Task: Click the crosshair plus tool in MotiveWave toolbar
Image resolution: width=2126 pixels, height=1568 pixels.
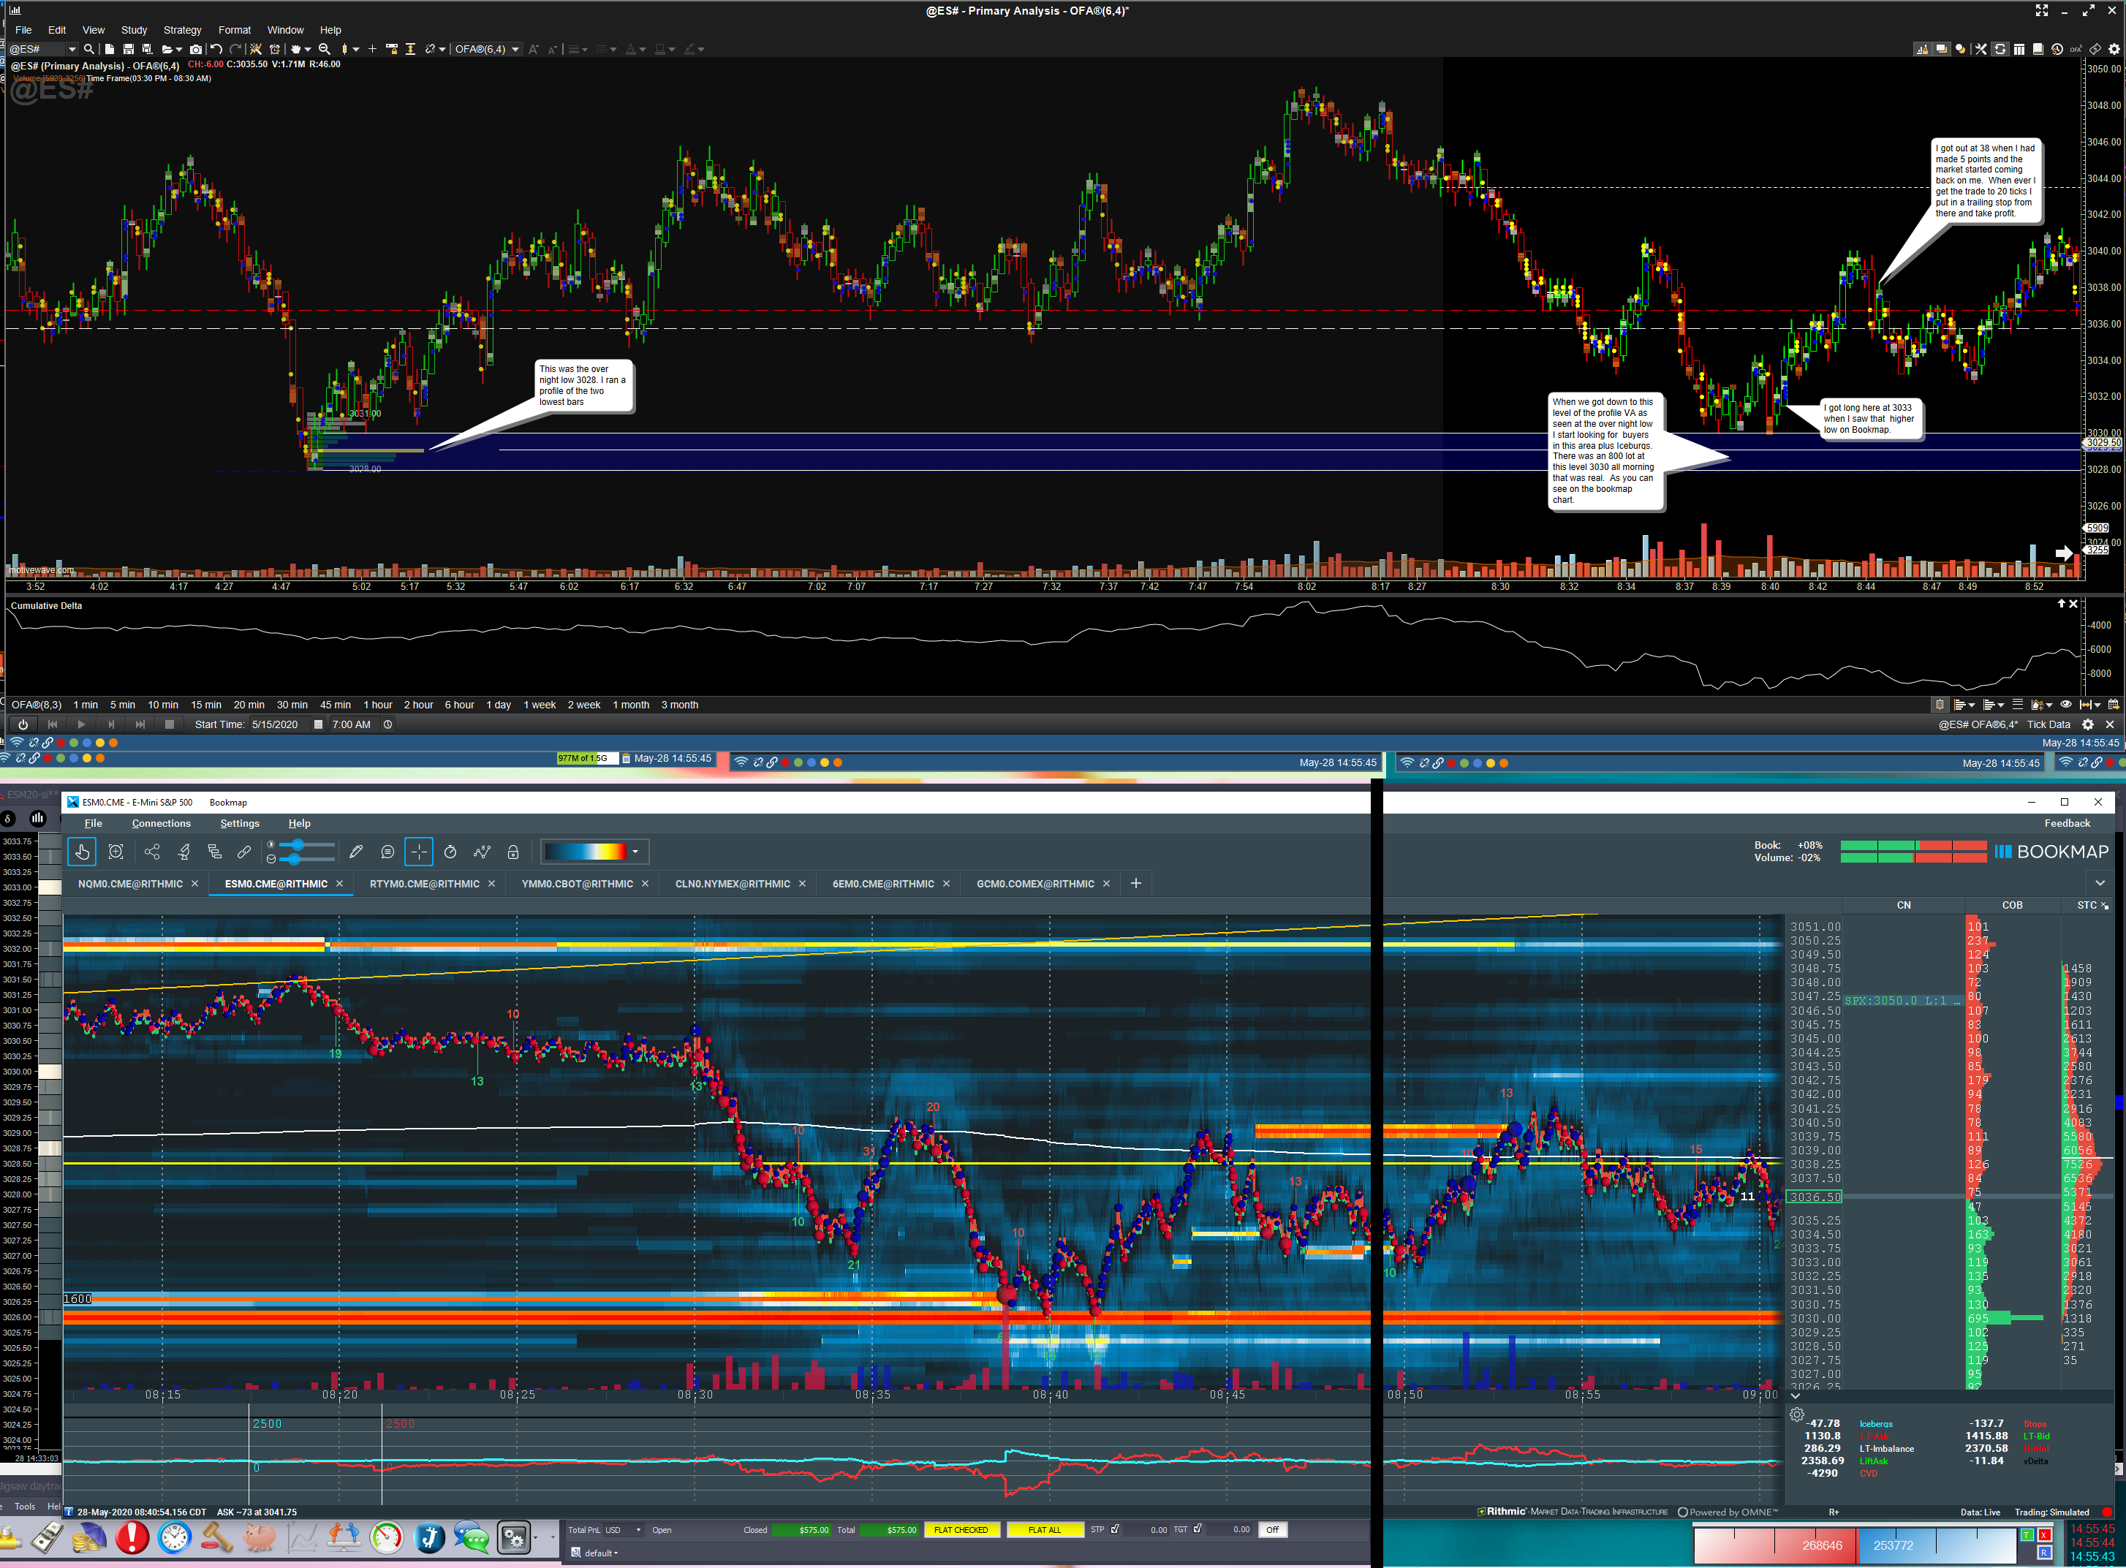Action: (372, 50)
